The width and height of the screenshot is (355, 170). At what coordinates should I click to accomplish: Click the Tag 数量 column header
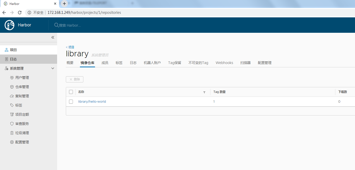click(219, 92)
